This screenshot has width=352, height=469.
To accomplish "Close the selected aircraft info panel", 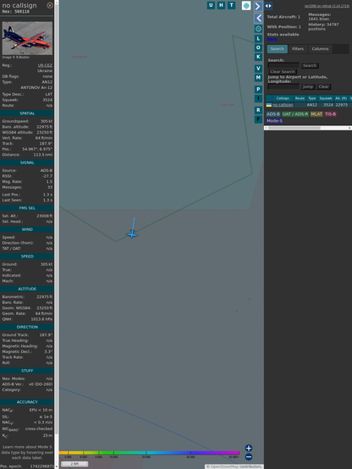I will click(50, 5).
